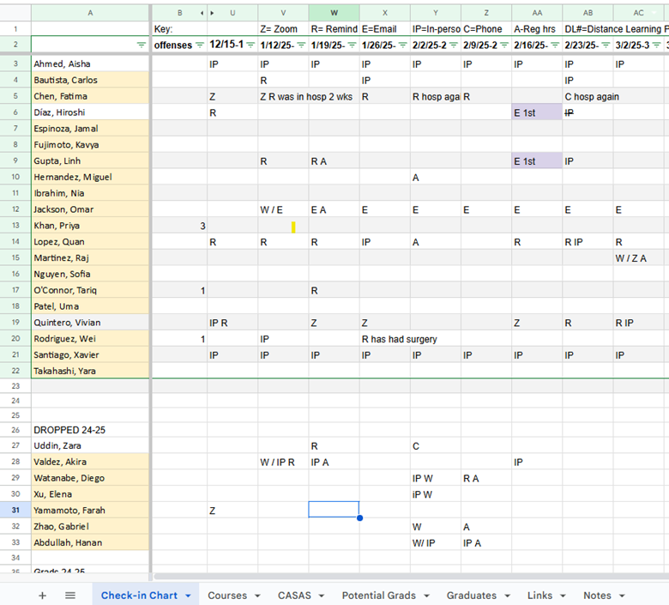Select 'R hosp aga' cell in Chen row
This screenshot has height=605, width=669.
coord(436,96)
